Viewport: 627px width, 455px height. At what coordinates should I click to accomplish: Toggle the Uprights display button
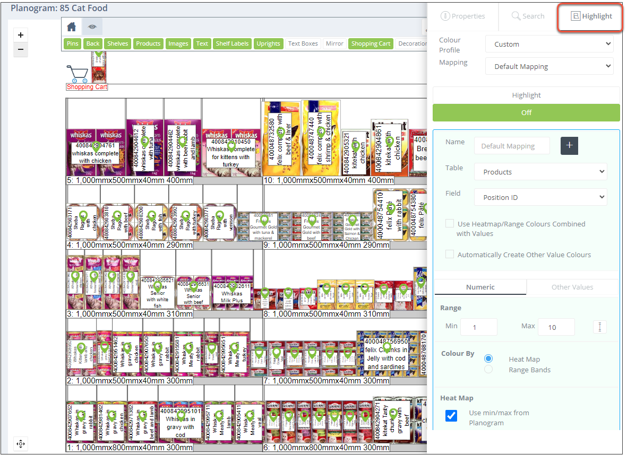[x=268, y=43]
